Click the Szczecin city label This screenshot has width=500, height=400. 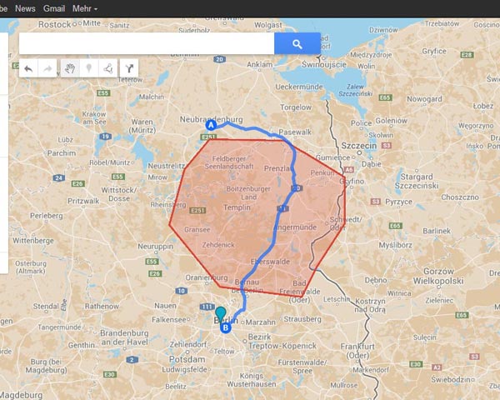pyautogui.click(x=358, y=146)
